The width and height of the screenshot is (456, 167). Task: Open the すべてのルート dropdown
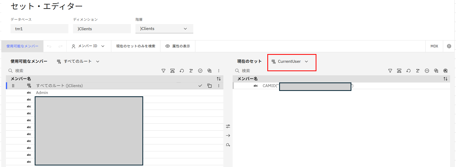(x=78, y=61)
